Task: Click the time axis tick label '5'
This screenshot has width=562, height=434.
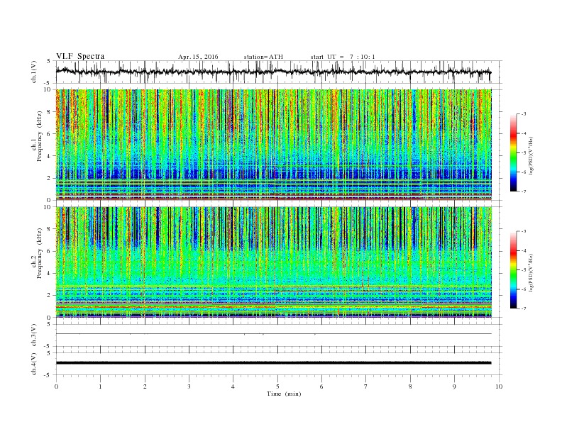Action: coord(277,386)
